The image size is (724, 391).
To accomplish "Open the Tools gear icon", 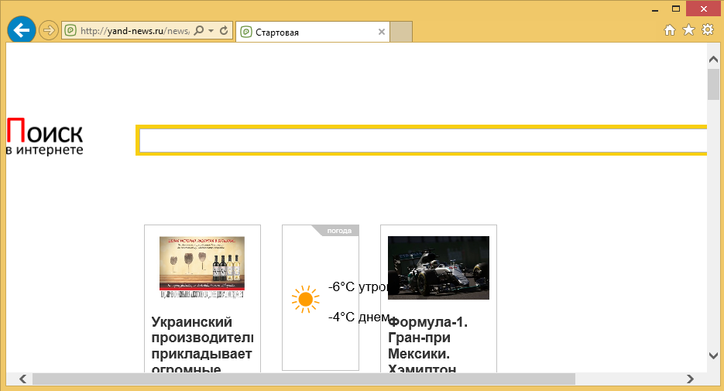I will tap(708, 30).
